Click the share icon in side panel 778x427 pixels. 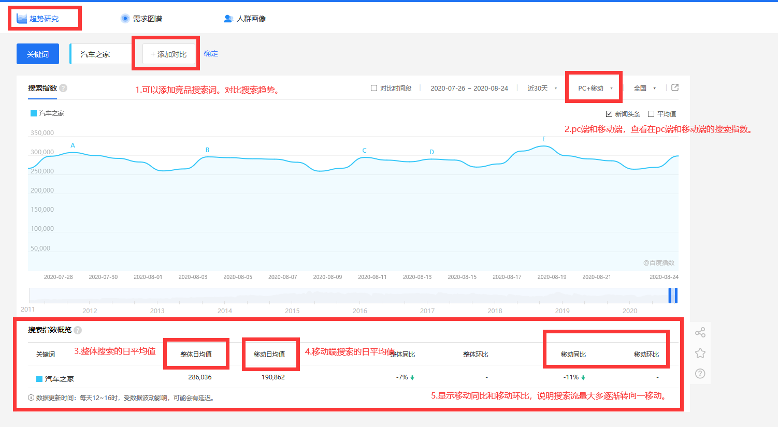(x=700, y=332)
